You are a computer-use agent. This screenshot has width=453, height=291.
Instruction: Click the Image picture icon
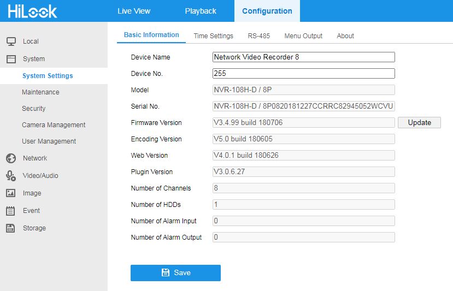[10, 193]
